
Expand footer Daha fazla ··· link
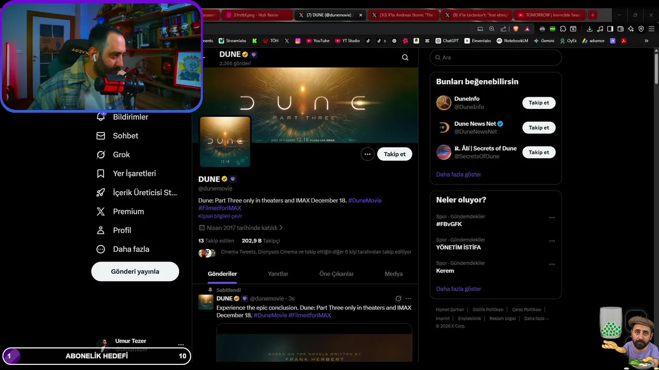536,319
